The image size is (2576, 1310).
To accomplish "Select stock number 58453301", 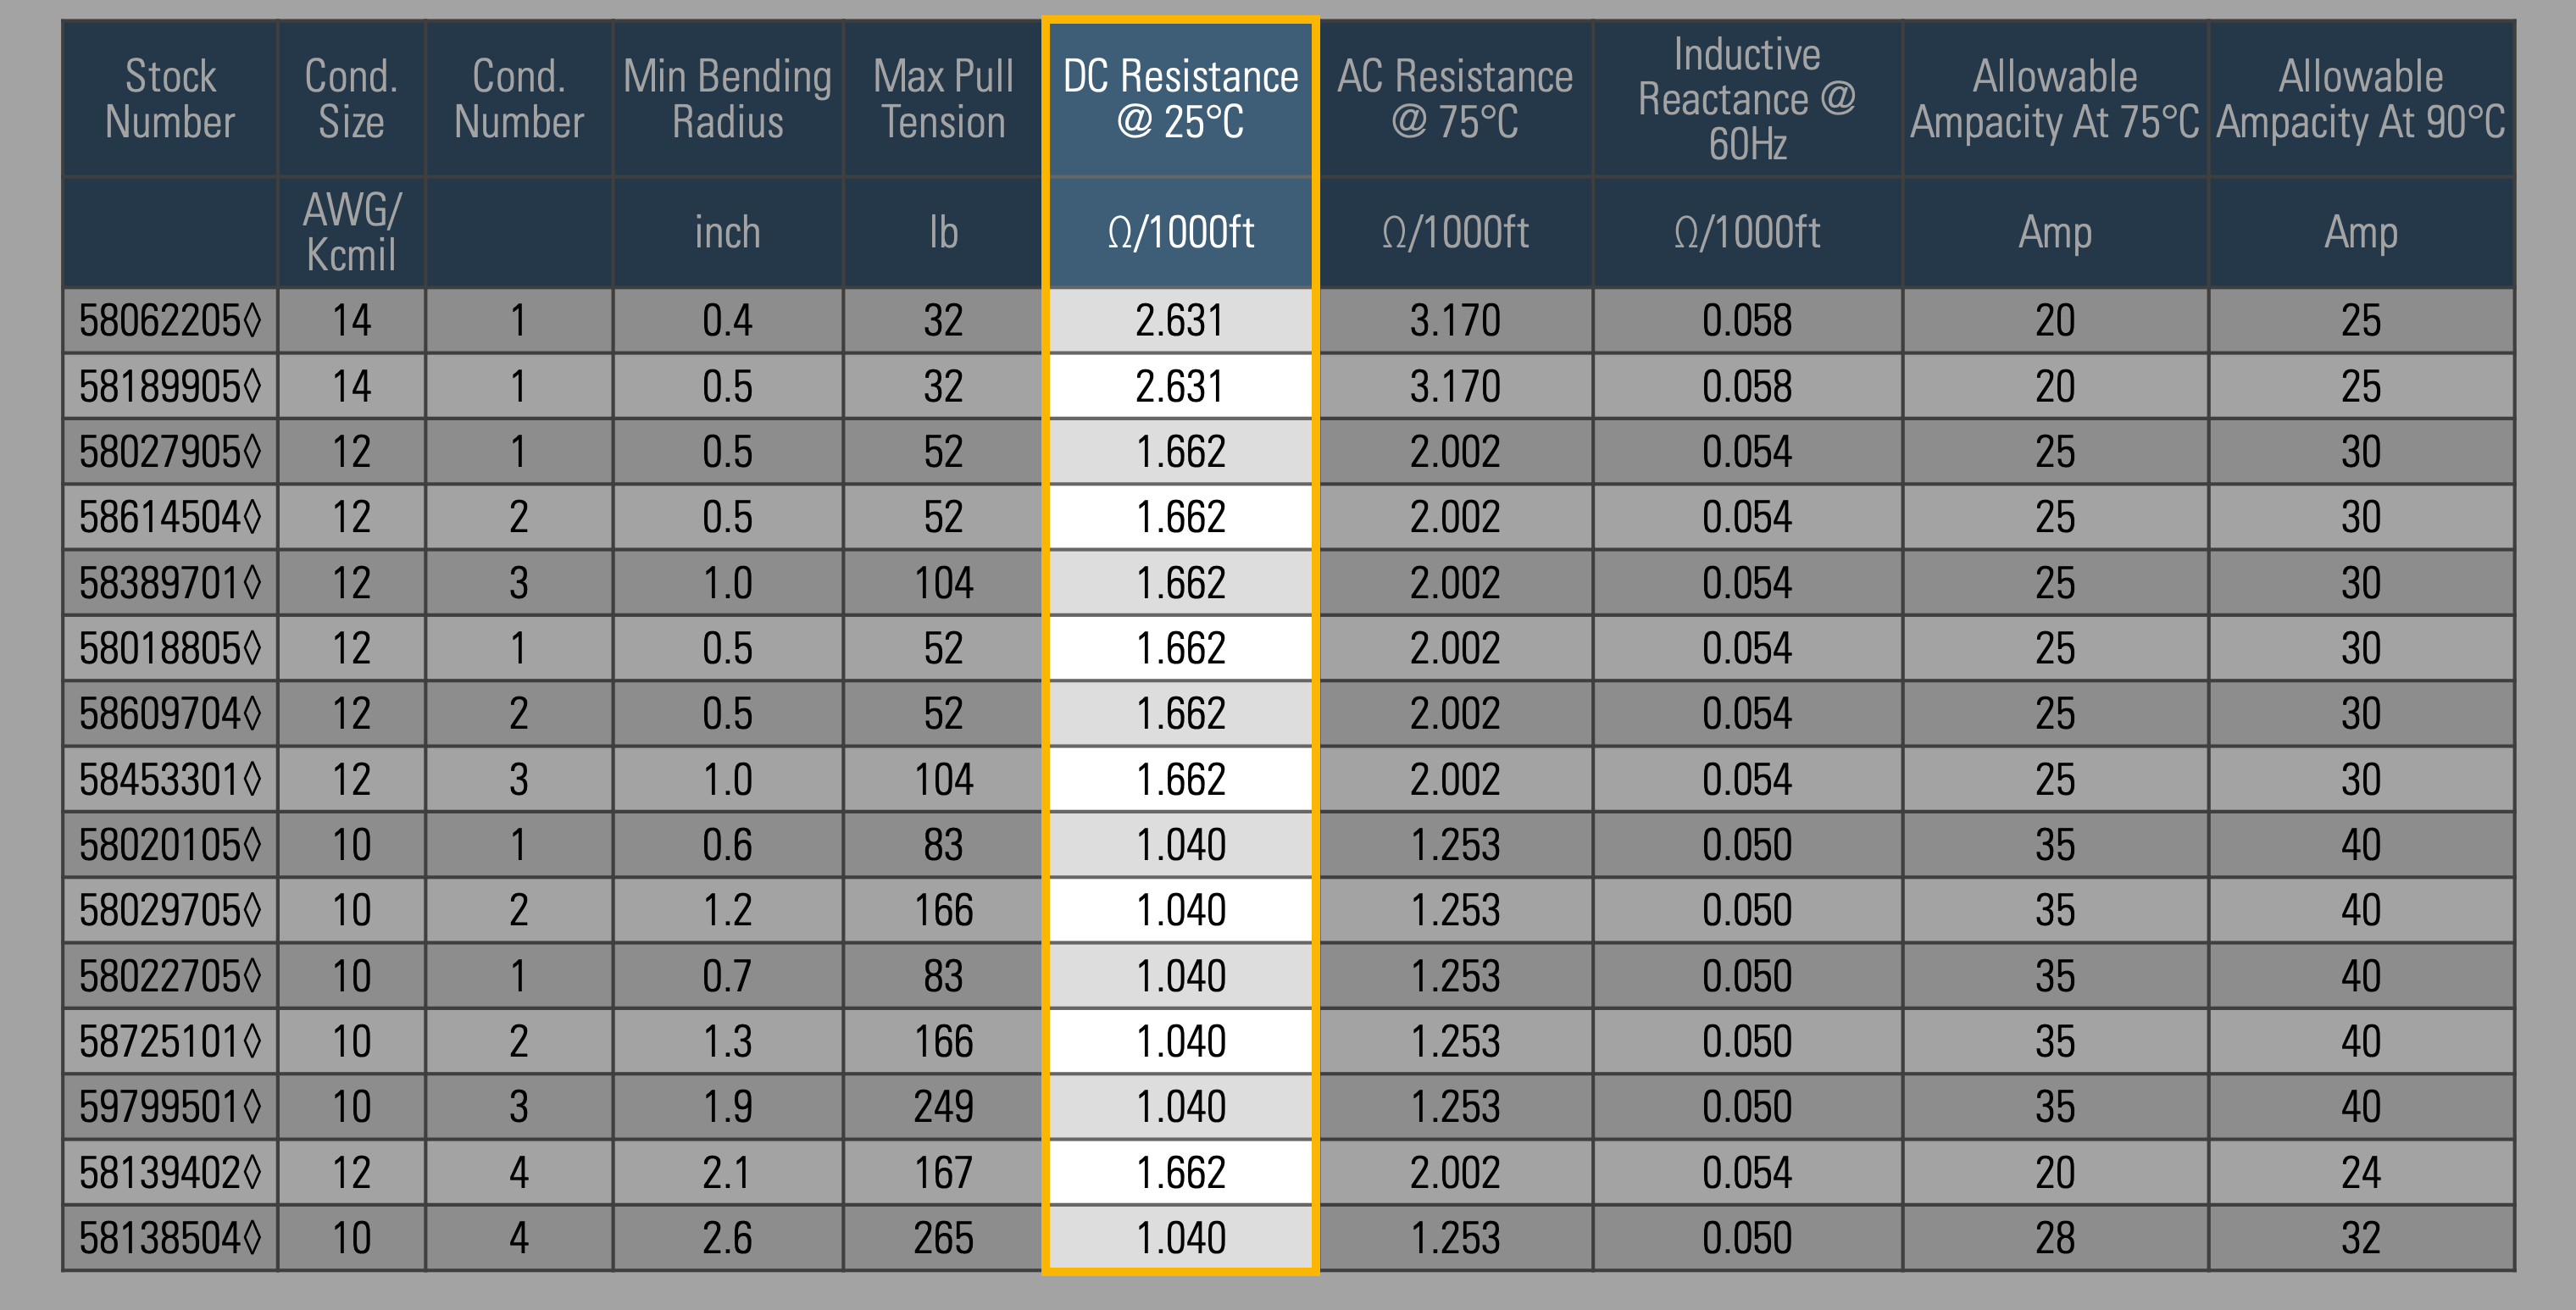I will point(170,779).
